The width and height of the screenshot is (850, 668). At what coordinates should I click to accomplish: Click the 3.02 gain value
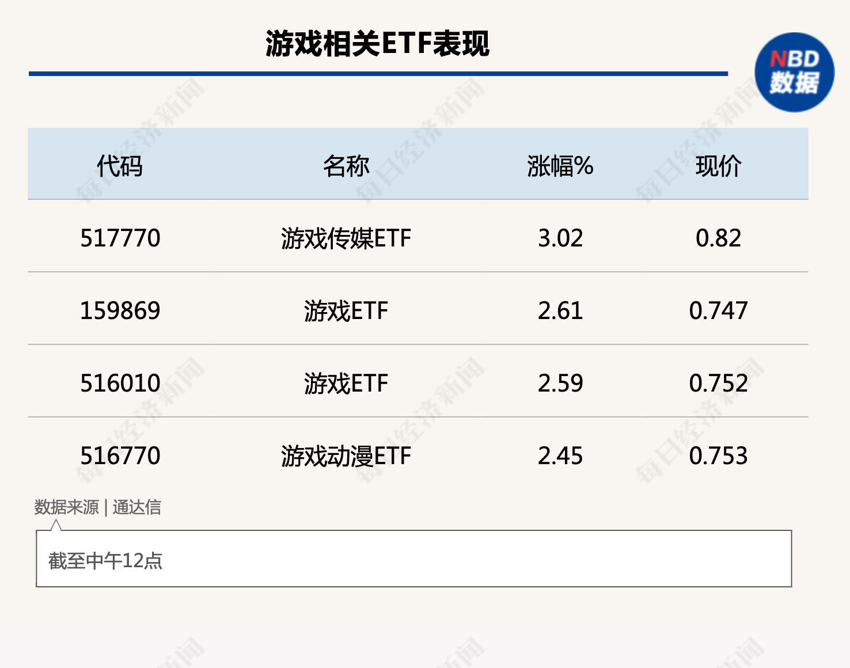tap(560, 238)
